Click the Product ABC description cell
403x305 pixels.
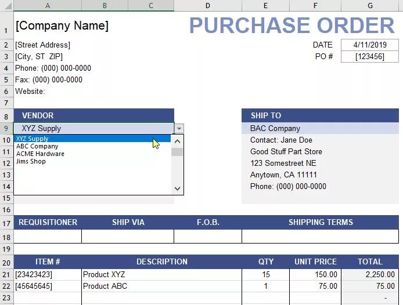click(x=161, y=286)
